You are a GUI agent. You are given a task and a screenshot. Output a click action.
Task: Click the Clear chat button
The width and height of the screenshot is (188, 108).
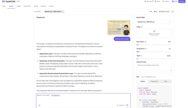point(121,105)
